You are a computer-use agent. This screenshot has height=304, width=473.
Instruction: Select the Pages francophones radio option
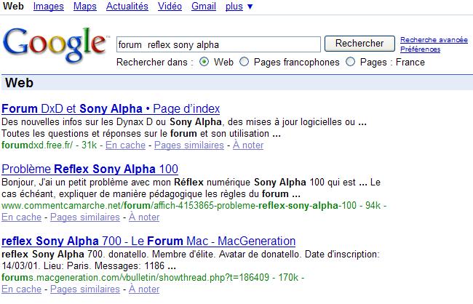pos(244,63)
